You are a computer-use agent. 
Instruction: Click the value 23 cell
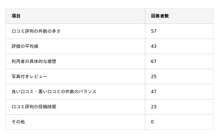point(154,107)
